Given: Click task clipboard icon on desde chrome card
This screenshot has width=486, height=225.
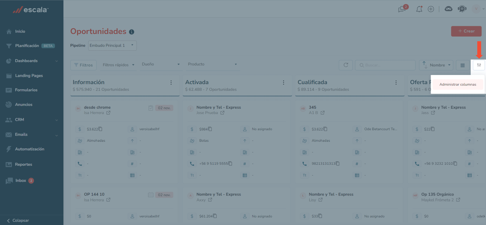Looking at the screenshot, I should click(x=151, y=108).
